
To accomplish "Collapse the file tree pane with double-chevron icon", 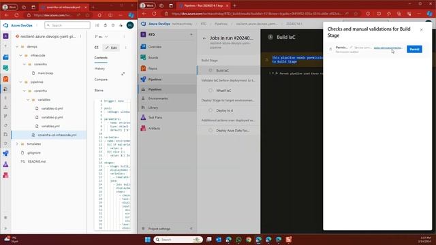I will tap(97, 48).
